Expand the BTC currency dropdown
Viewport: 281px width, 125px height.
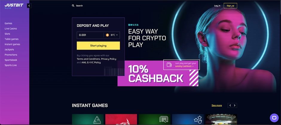coord(112,35)
